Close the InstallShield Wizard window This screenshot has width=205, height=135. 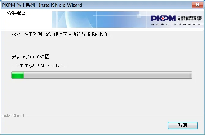197,5
